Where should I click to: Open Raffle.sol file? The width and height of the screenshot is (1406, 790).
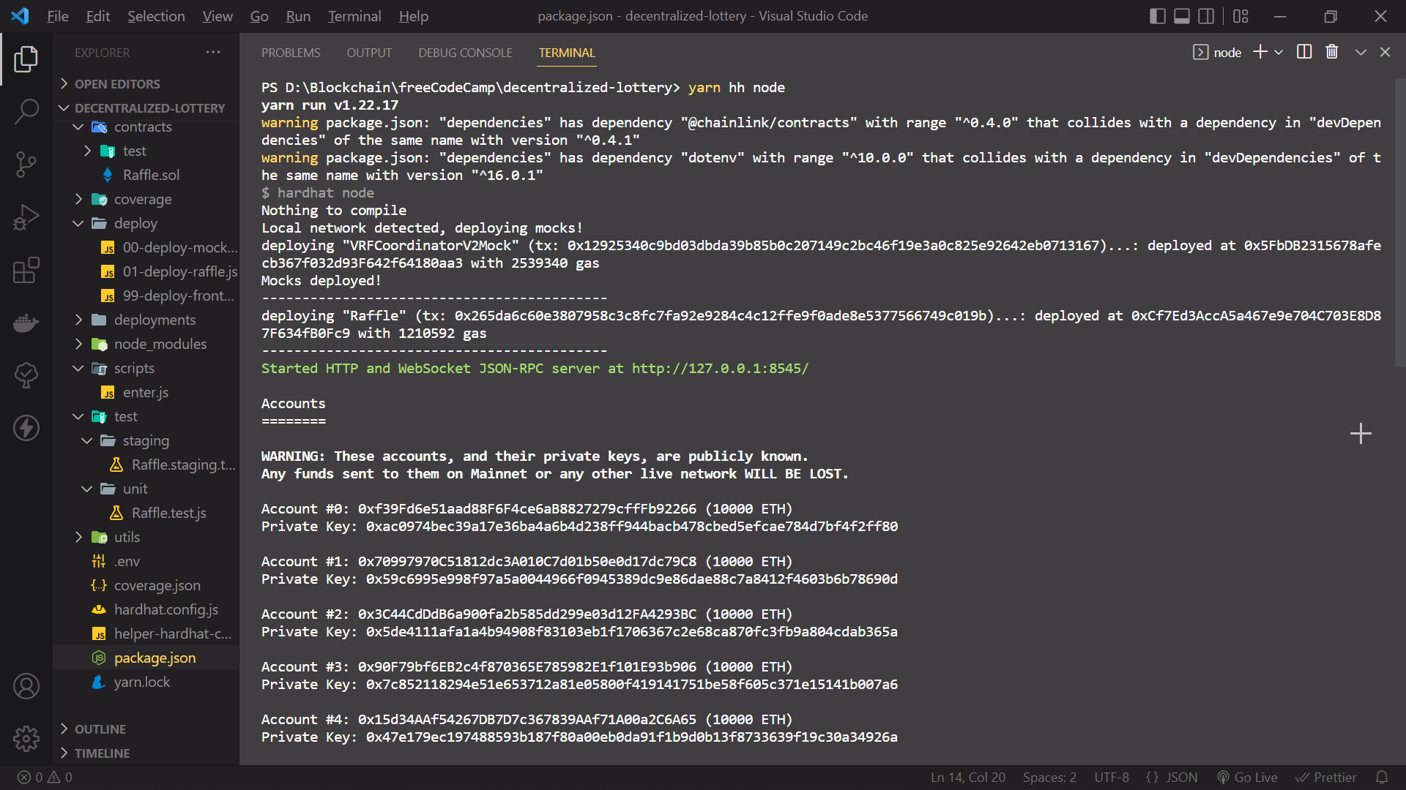151,175
